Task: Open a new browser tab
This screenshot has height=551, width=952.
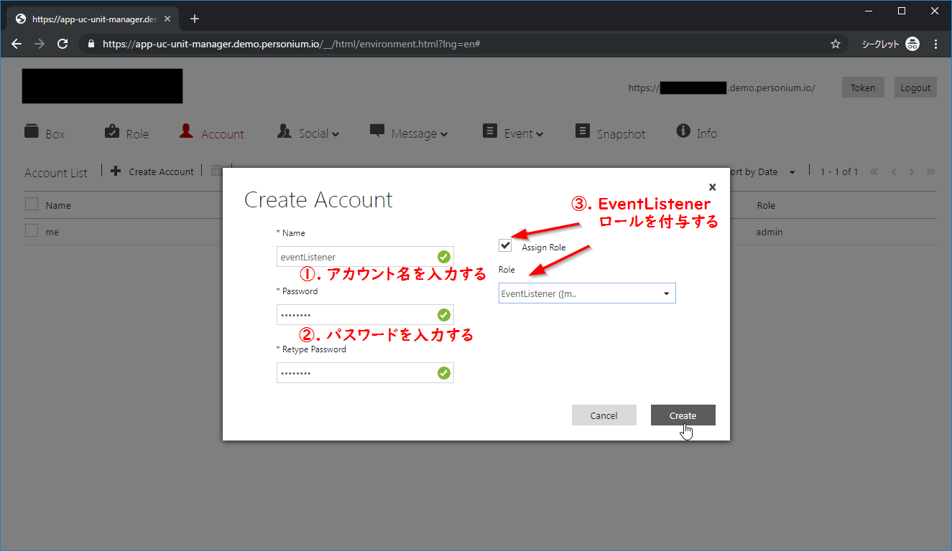Action: coord(195,19)
